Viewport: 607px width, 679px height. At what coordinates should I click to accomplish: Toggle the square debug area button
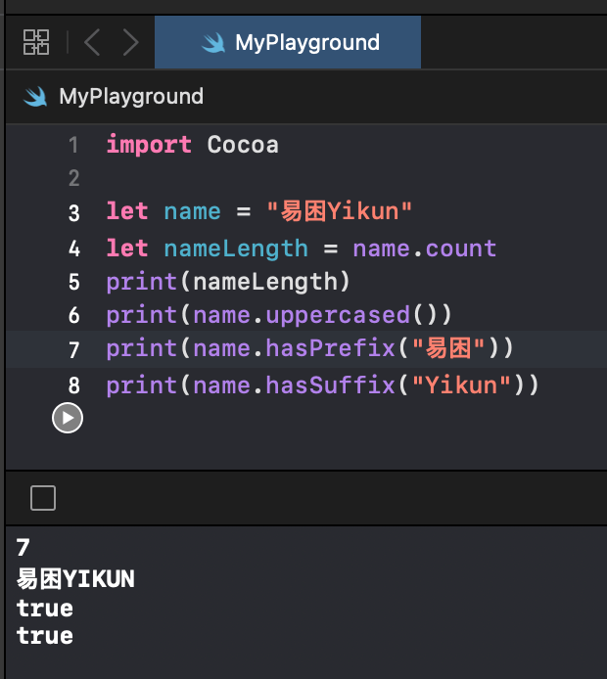(x=43, y=498)
